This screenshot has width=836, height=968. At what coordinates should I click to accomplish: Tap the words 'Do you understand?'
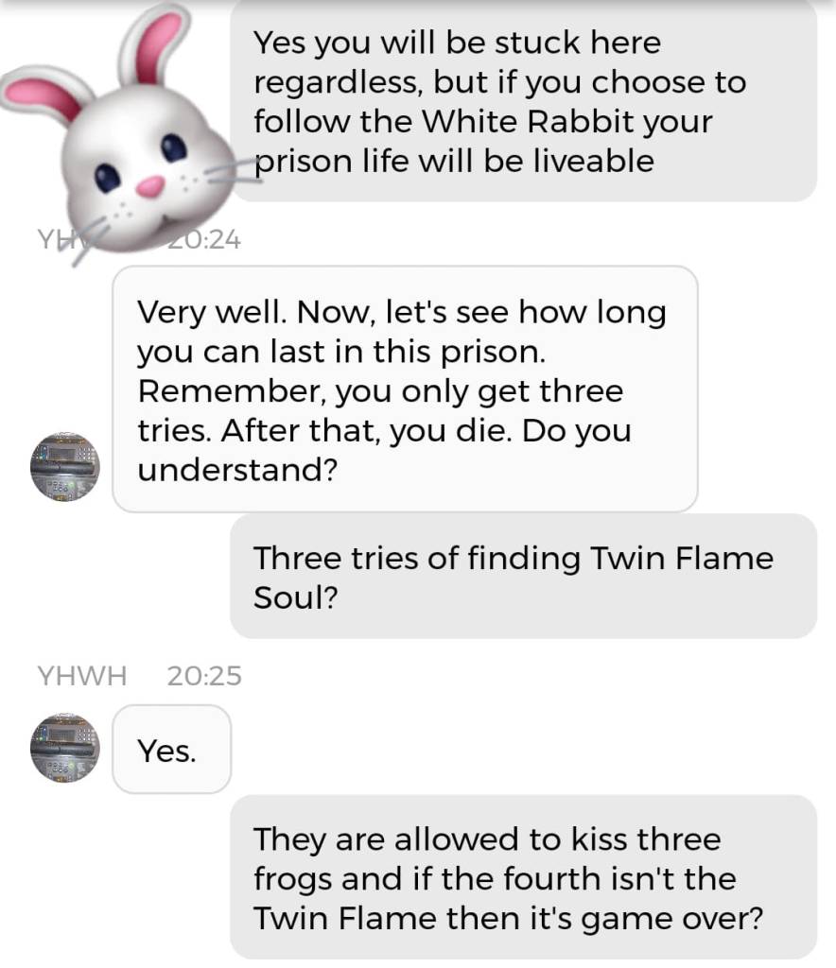[x=384, y=450]
